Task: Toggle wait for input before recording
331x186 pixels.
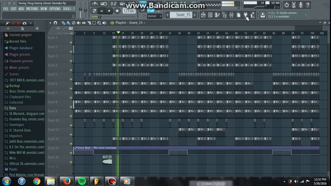Action: (104, 4)
